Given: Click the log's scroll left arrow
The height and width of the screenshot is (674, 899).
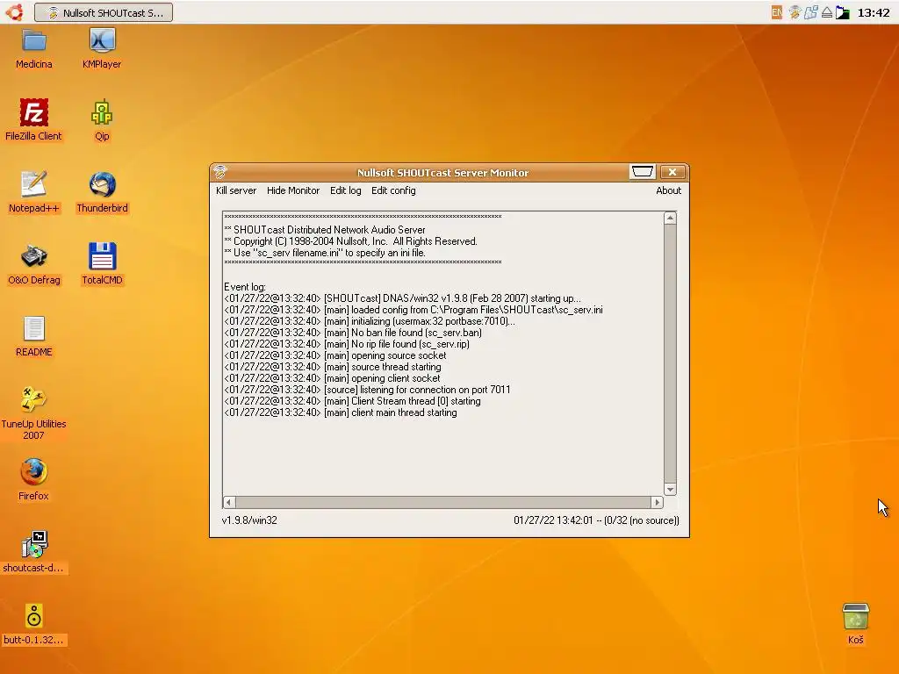Looking at the screenshot, I should [x=229, y=502].
